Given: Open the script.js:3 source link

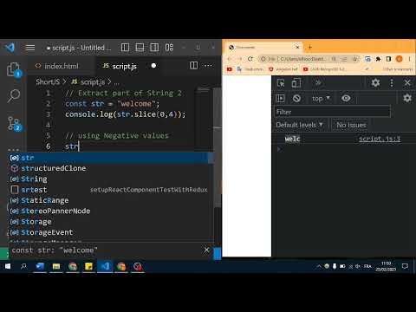Looking at the screenshot, I should (x=380, y=139).
